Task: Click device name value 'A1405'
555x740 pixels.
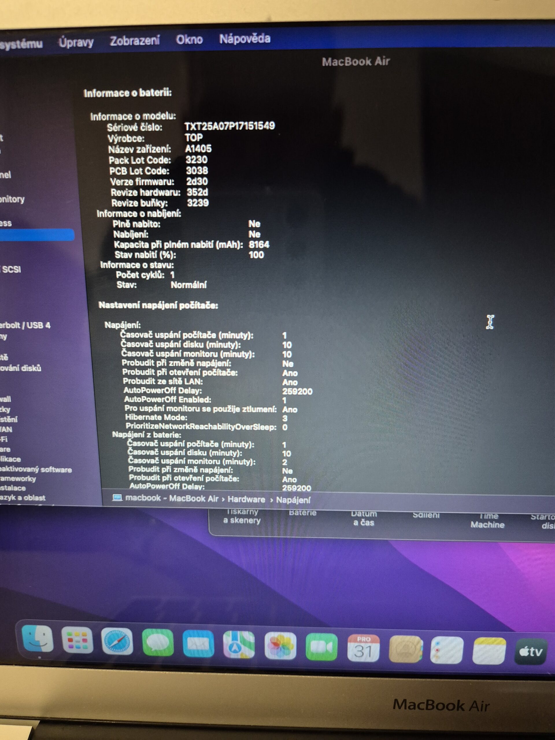Action: (198, 149)
